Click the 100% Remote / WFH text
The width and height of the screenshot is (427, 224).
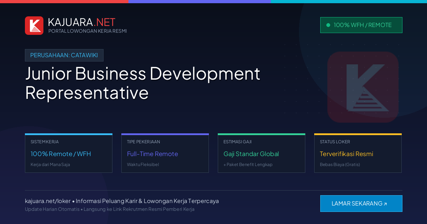[x=61, y=154]
